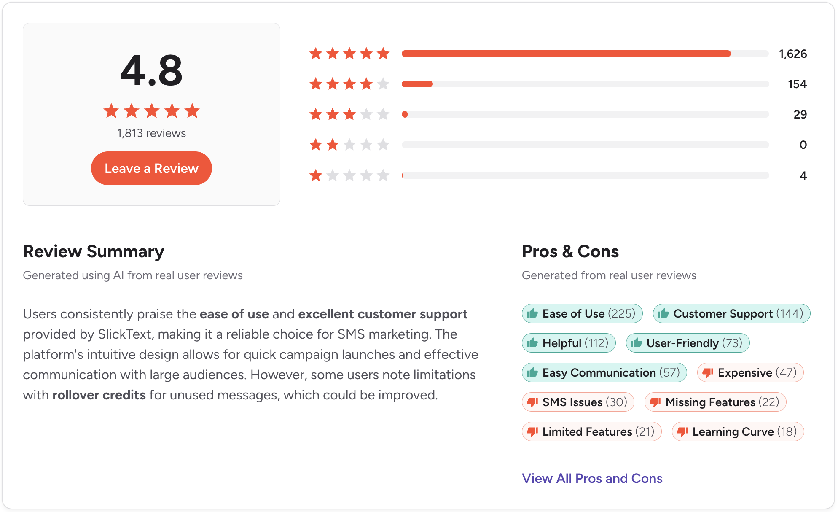The width and height of the screenshot is (838, 512).
Task: Select the fifth star under the 4.8 rating
Action: (193, 111)
